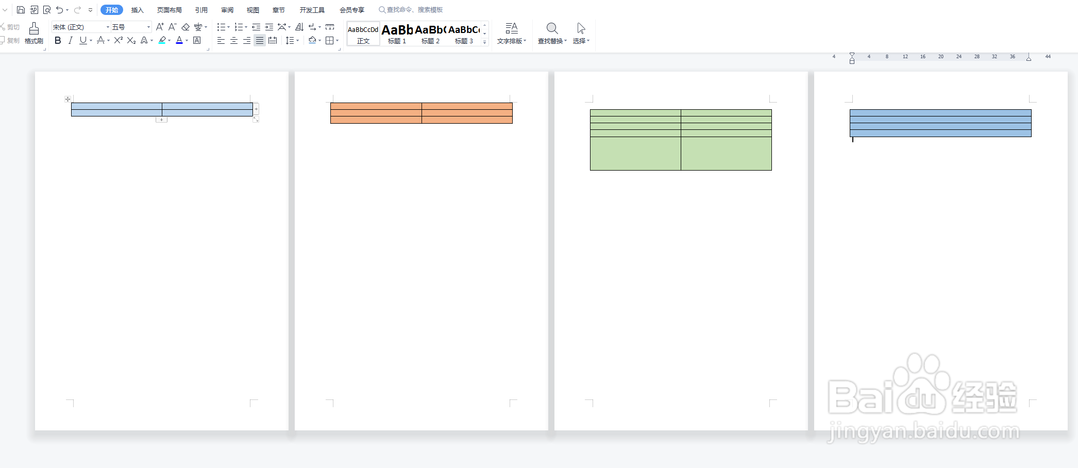Viewport: 1078px width, 468px height.
Task: Expand the bullet list options
Action: click(229, 27)
